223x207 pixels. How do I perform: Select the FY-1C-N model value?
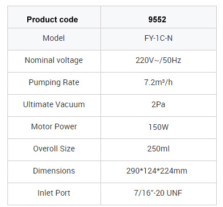coord(158,39)
